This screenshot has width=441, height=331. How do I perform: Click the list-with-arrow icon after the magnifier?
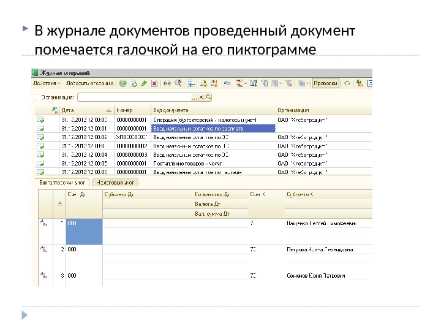point(191,83)
